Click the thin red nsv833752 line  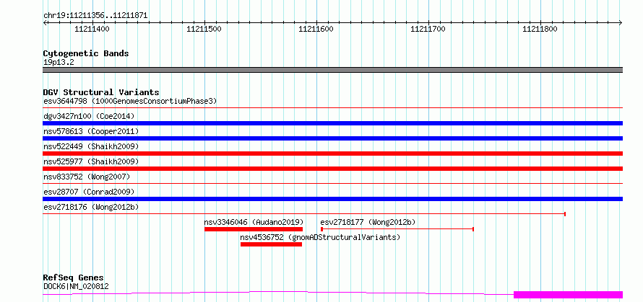(332, 184)
